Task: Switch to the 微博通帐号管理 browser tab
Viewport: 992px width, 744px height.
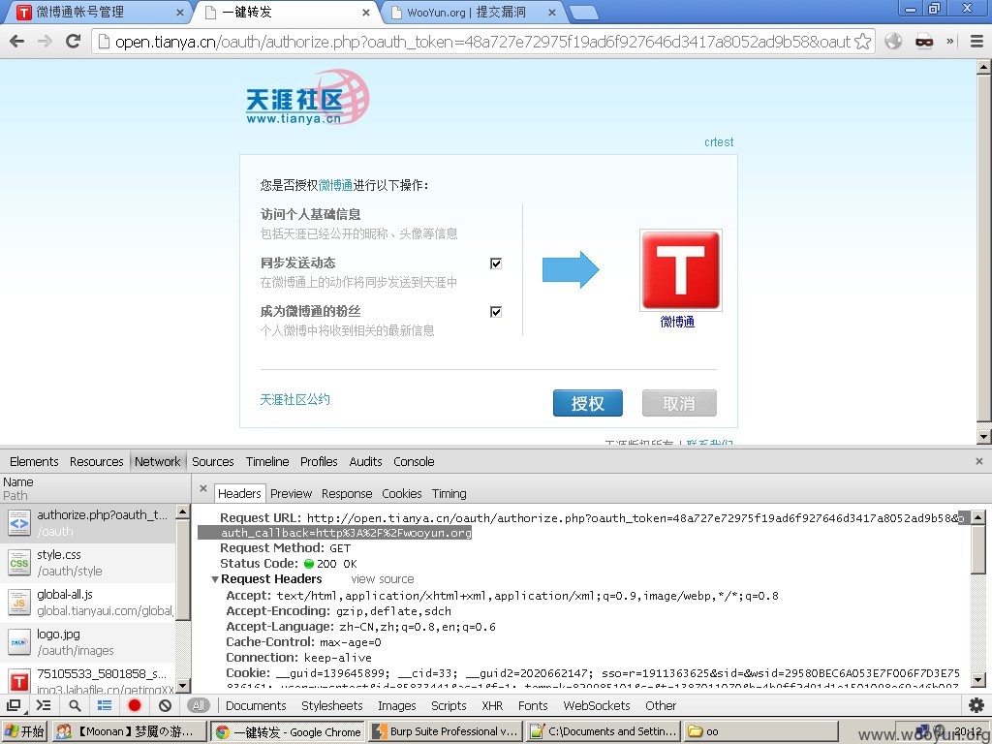Action: (x=98, y=12)
